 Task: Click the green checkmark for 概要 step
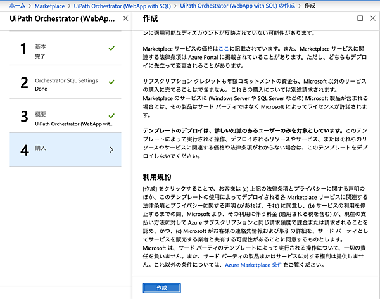click(x=111, y=115)
